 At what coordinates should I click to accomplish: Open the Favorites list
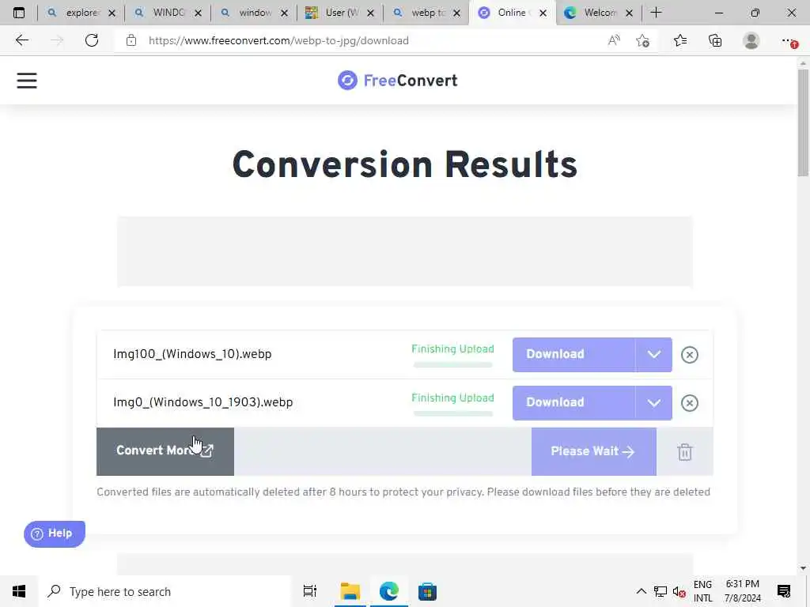pos(679,40)
